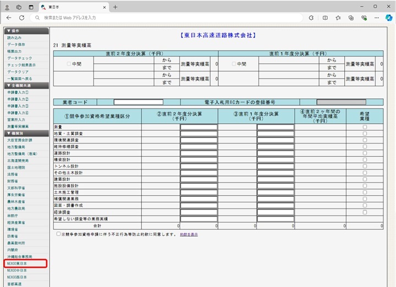Click 直前2年度分決算 field for 測量 row
396x287 pixels.
coord(199,127)
